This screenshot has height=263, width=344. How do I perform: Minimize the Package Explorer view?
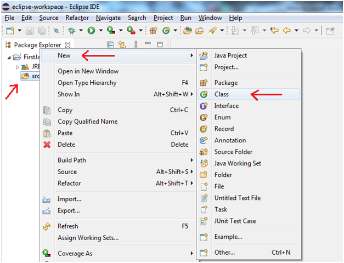point(148,43)
